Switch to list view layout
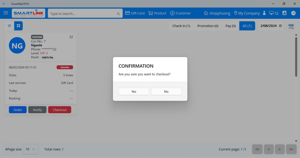Viewport: 300px width, 158px height. click(9, 26)
